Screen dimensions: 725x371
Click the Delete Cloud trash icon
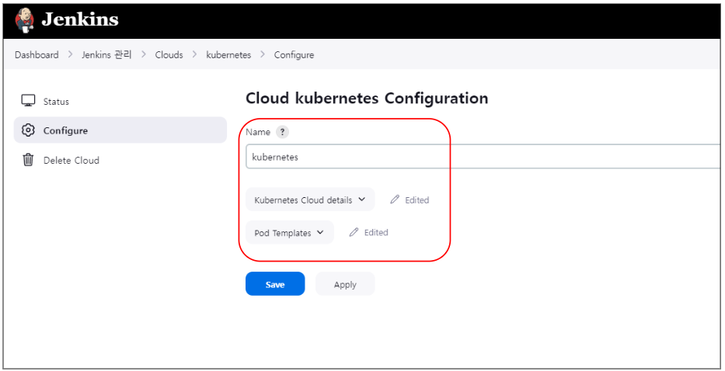[x=28, y=160]
